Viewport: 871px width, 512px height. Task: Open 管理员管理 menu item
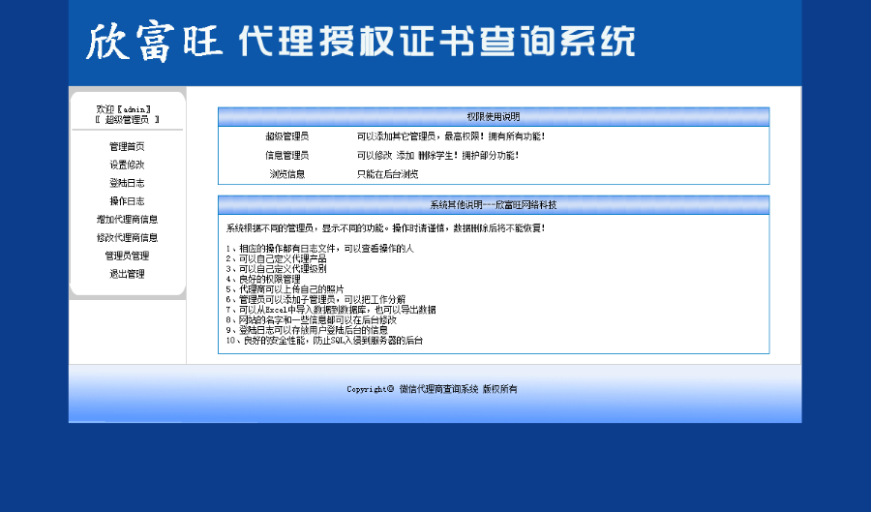[x=127, y=256]
